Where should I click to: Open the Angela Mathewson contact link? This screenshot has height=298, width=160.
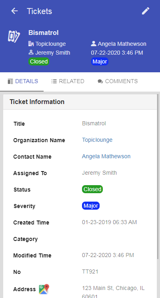(106, 156)
